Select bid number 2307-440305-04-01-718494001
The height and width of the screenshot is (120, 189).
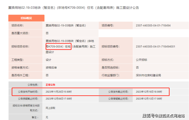[x=156, y=47]
